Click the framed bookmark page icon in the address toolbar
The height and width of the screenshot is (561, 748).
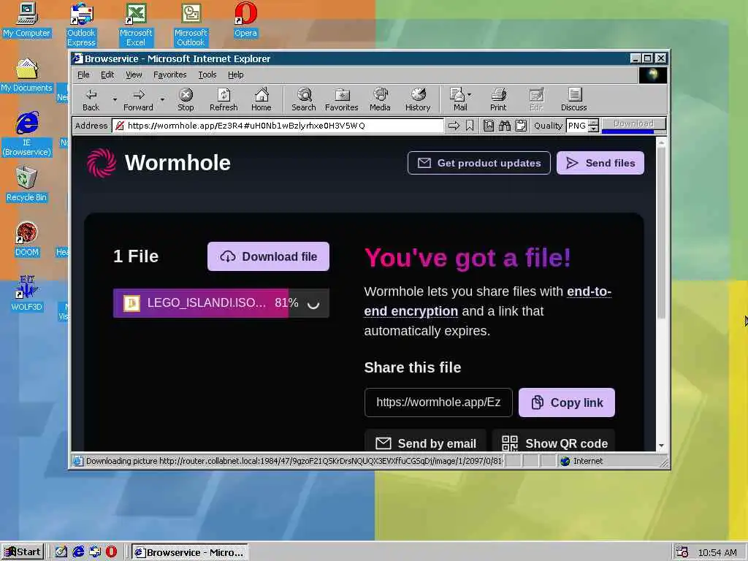[x=489, y=126]
